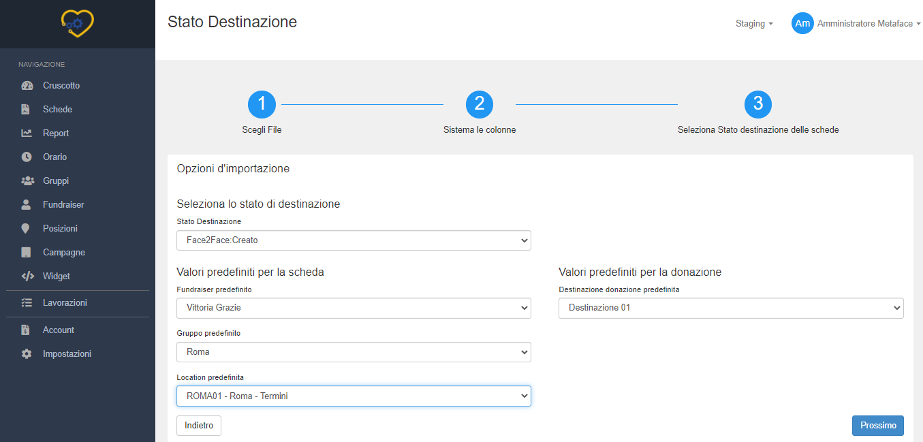Go to step 1 Scegli File circle

[x=262, y=104]
